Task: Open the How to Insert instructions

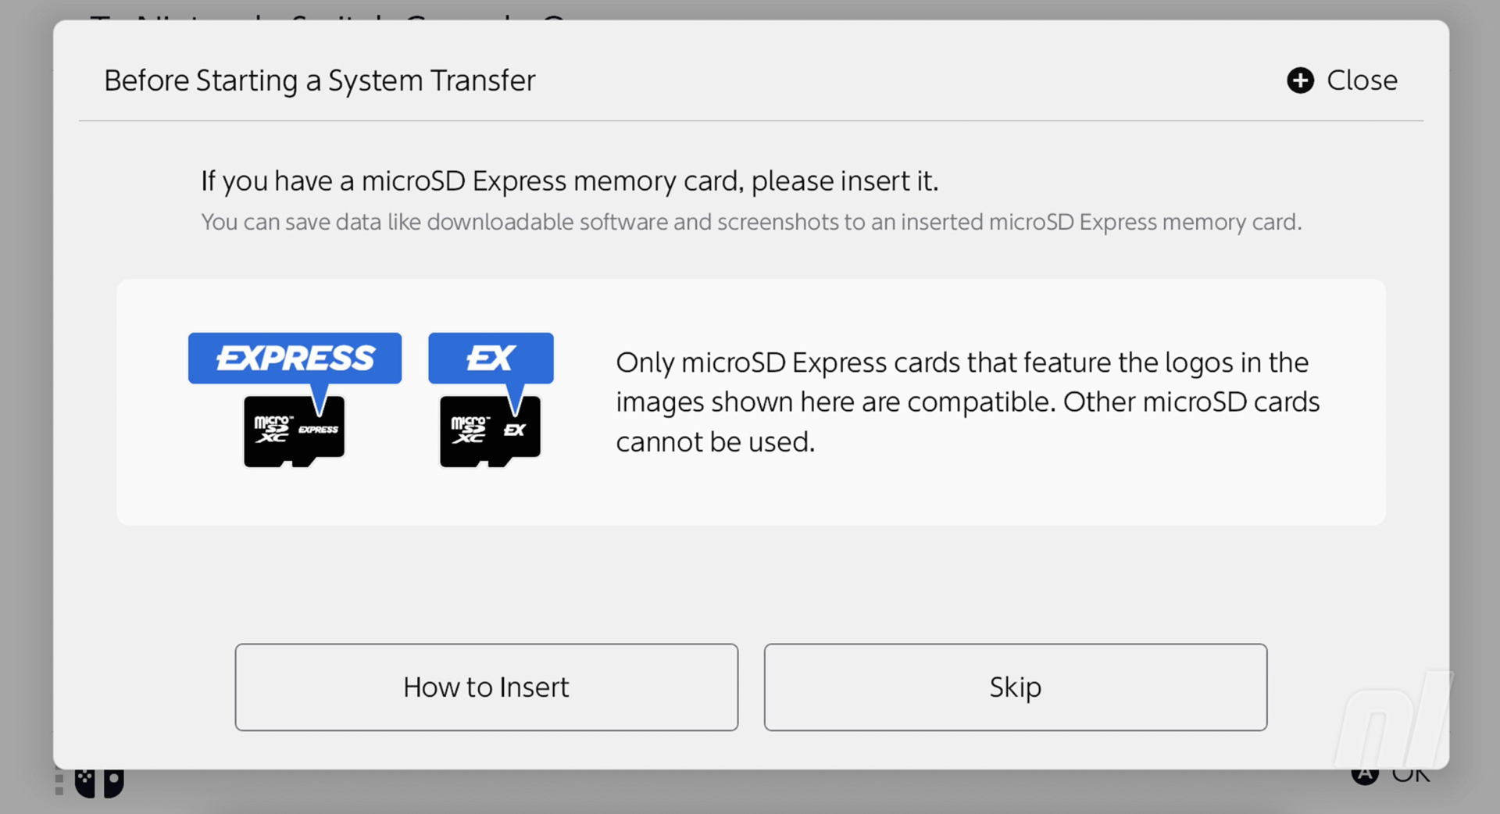Action: coord(486,687)
